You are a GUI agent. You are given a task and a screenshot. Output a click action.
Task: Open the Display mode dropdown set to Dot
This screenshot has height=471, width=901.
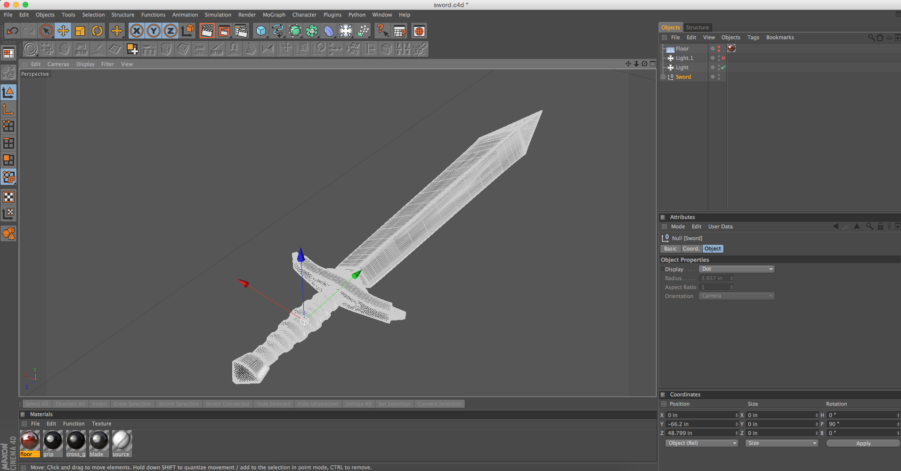click(x=736, y=269)
